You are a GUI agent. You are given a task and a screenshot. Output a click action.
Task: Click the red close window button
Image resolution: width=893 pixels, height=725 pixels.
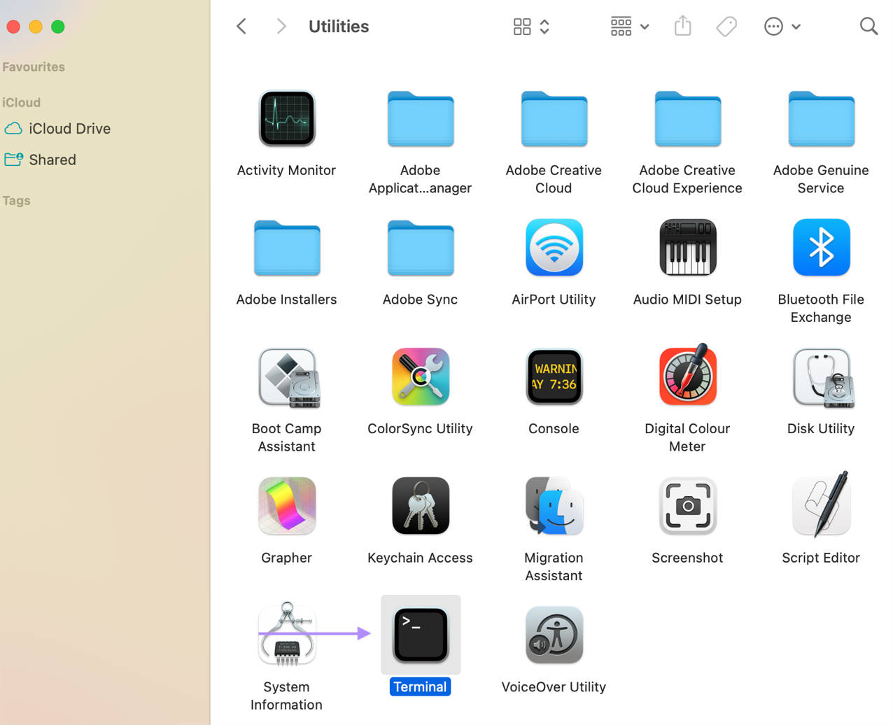pos(13,27)
